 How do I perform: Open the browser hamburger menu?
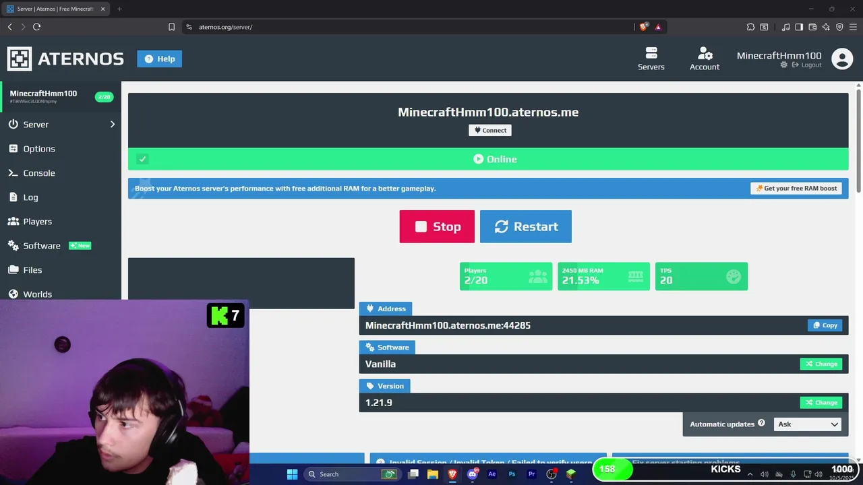[x=853, y=27]
